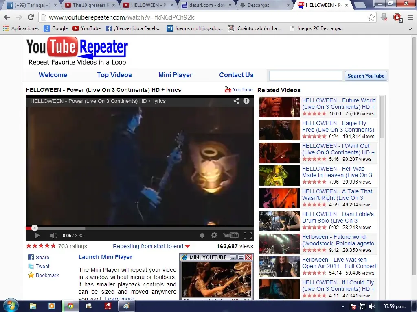Click the five-star rating stars below the video

coord(41,246)
